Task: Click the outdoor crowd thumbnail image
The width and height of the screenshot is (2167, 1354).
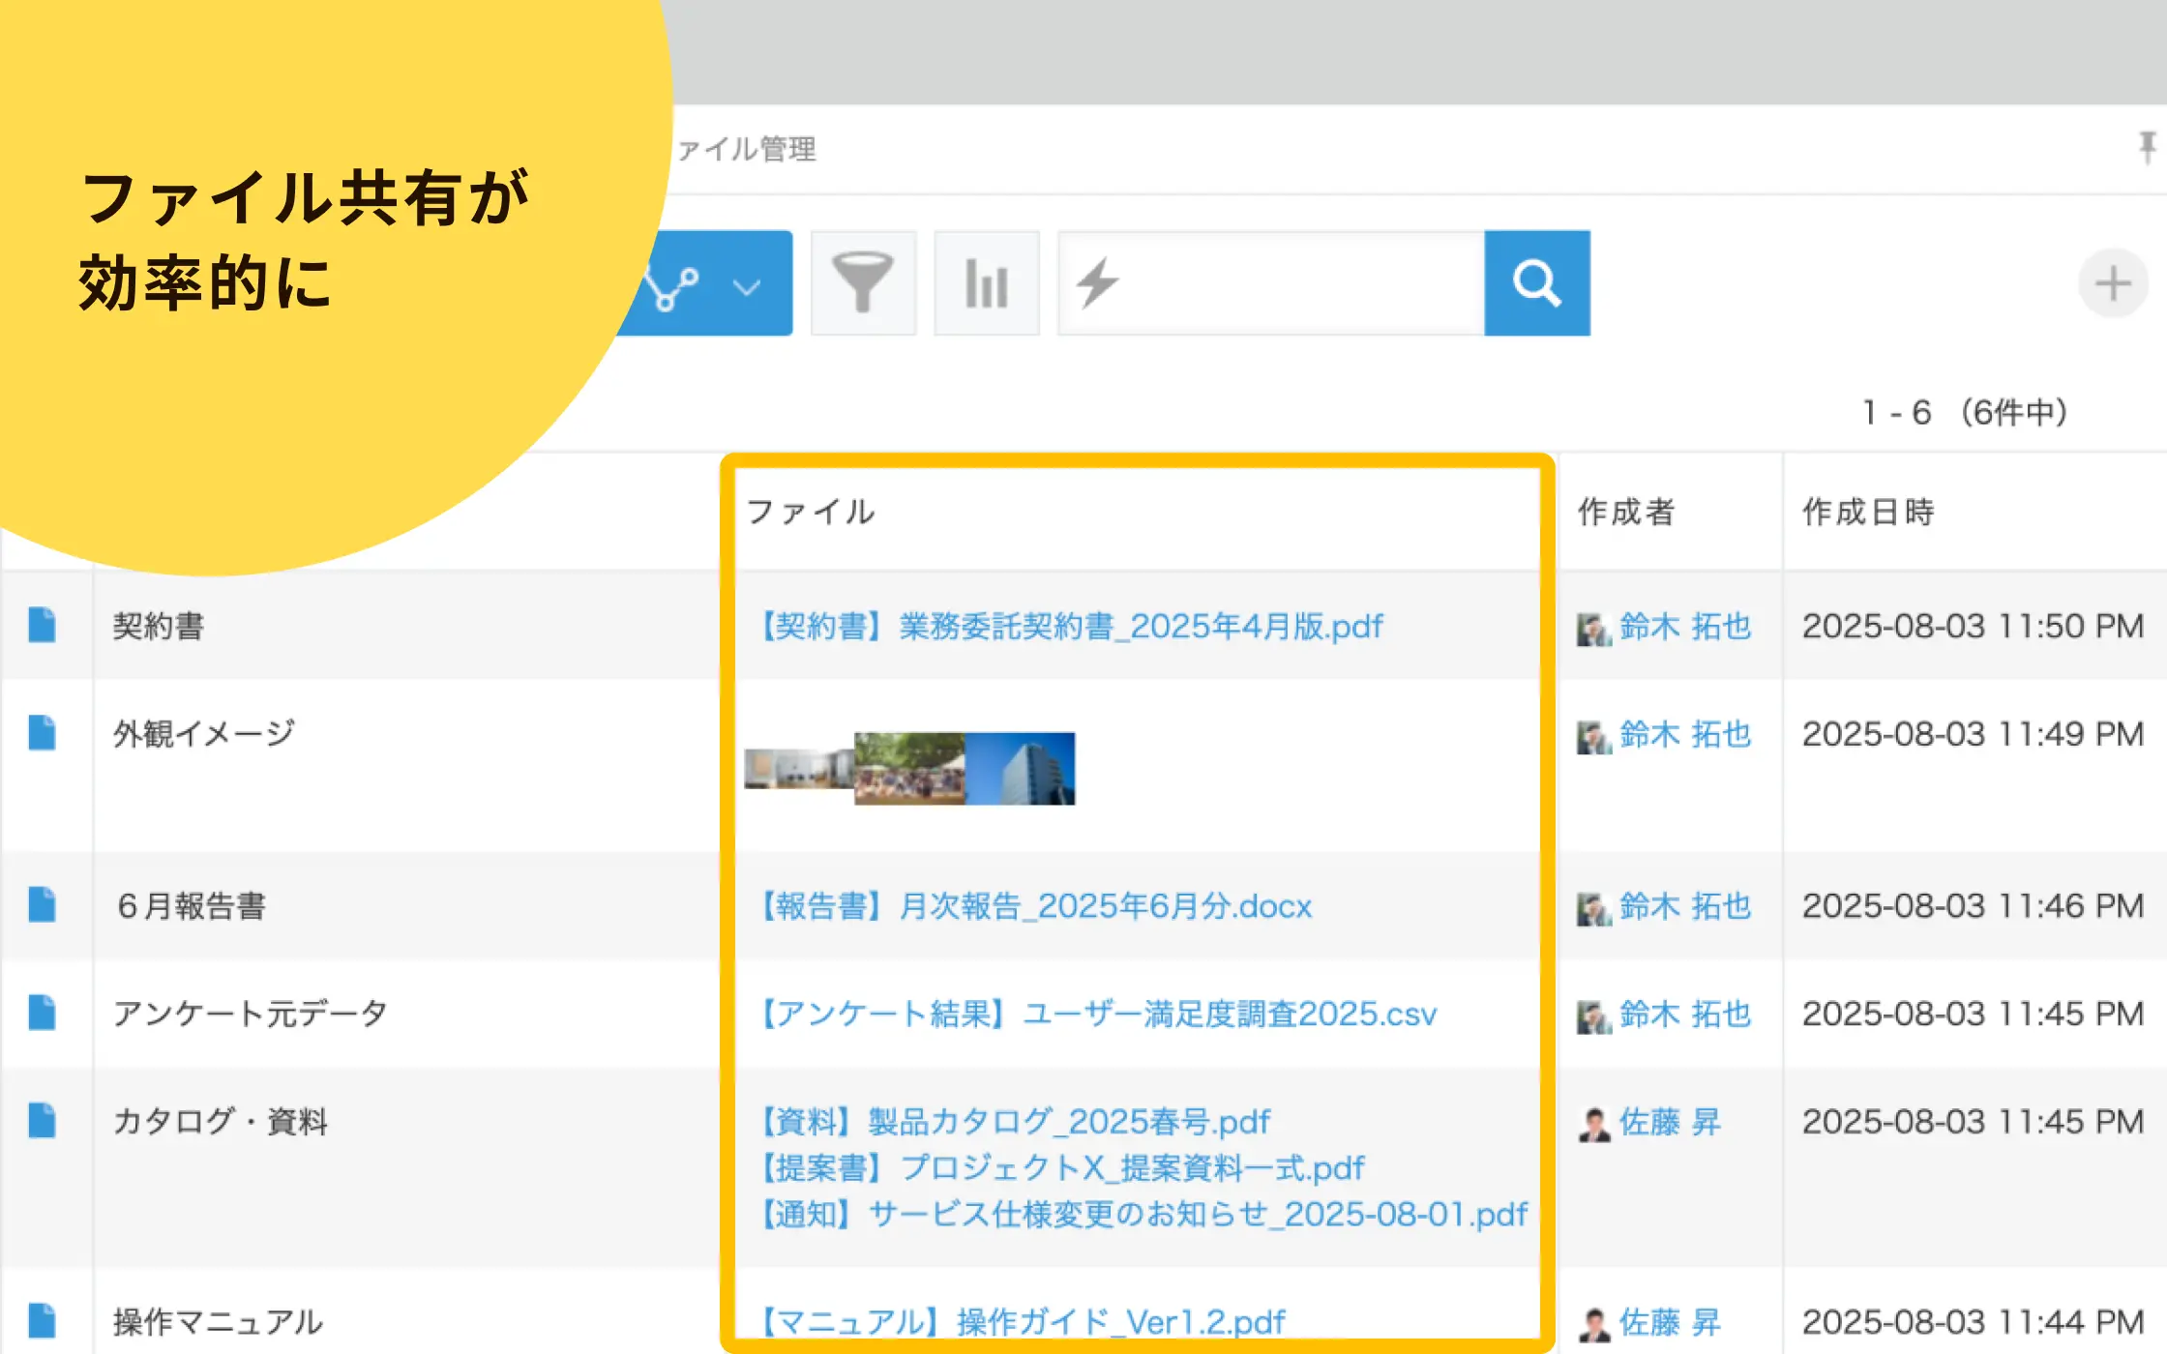Action: [908, 768]
